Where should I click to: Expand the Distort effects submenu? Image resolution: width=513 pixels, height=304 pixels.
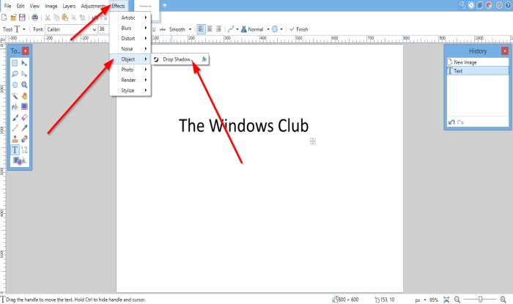130,39
